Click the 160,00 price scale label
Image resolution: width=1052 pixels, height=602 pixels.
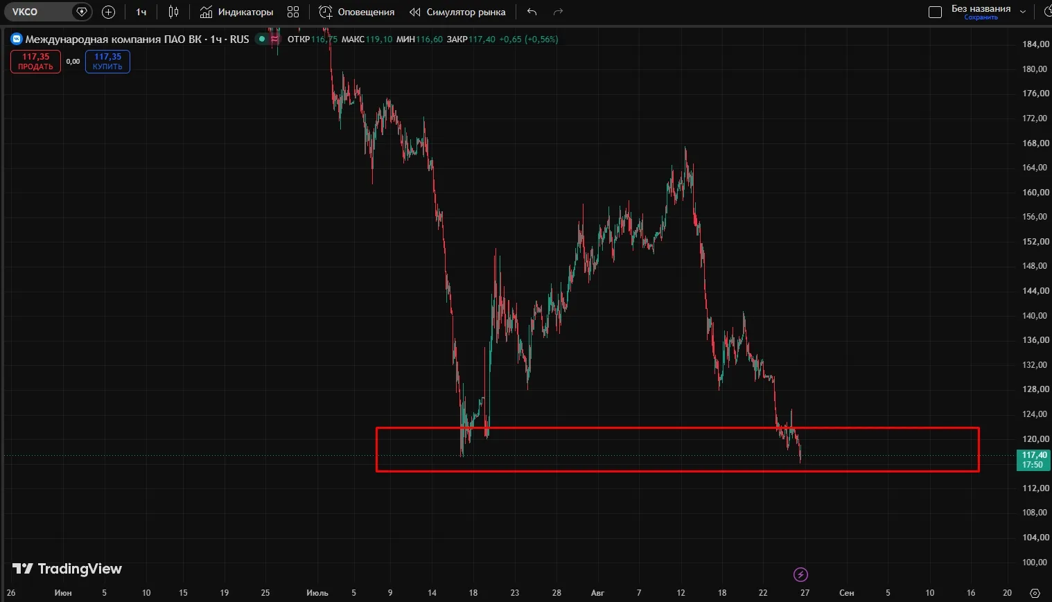tap(1035, 193)
